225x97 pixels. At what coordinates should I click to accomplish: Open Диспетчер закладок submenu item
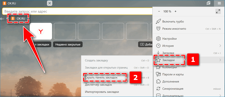click(117, 85)
